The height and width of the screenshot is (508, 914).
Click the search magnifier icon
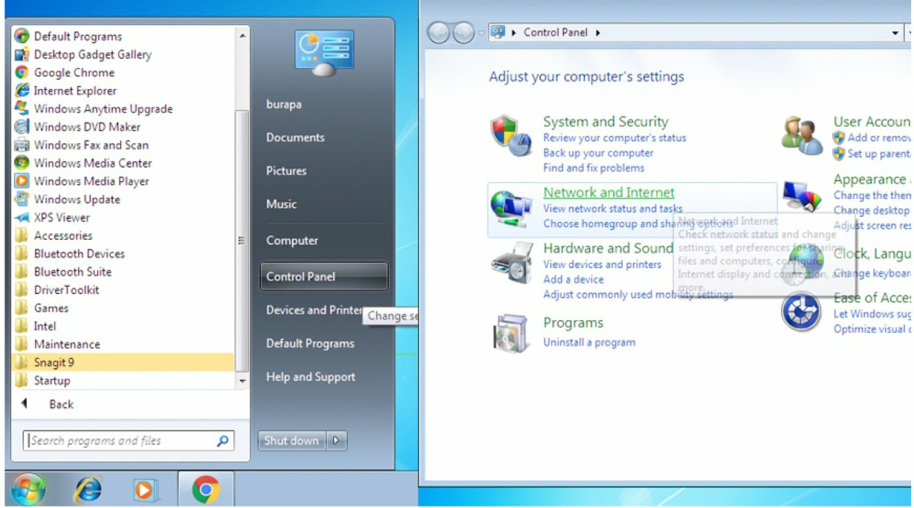pos(222,440)
